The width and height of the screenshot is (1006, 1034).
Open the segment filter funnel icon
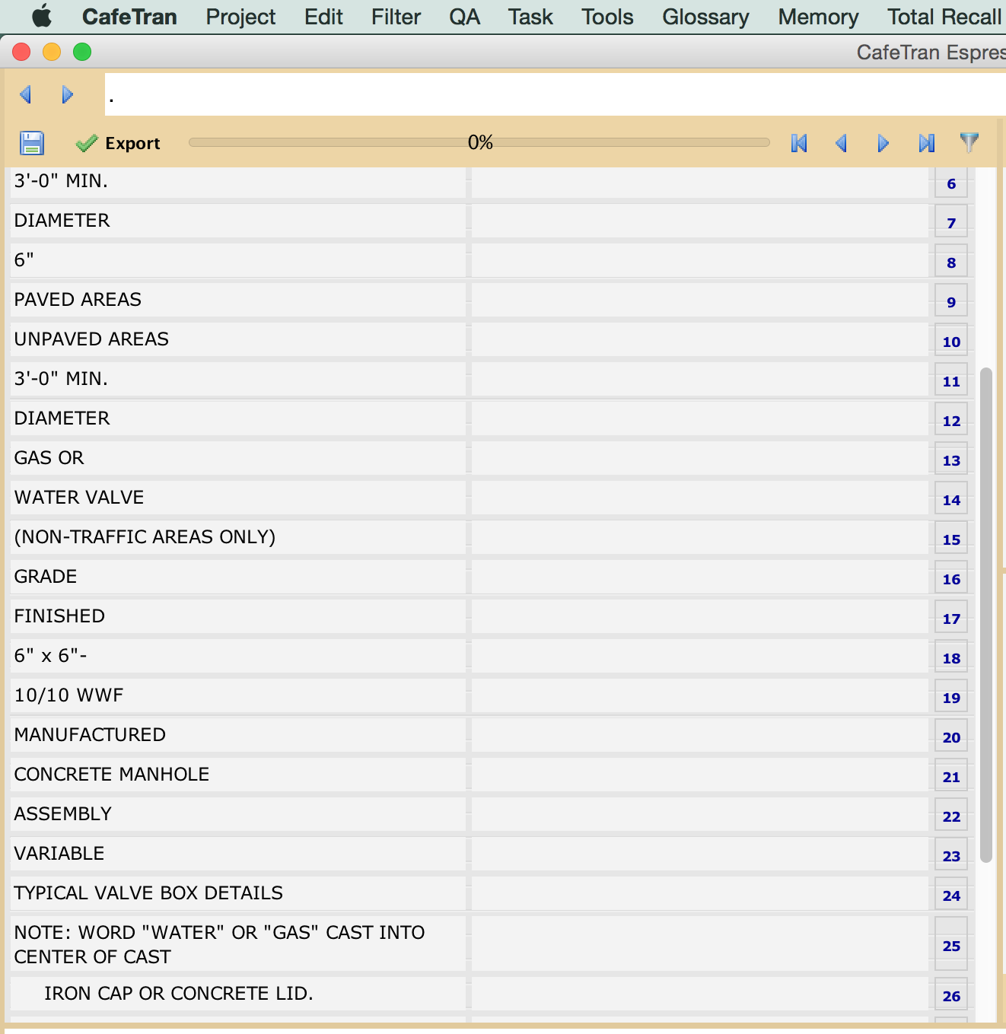[969, 142]
